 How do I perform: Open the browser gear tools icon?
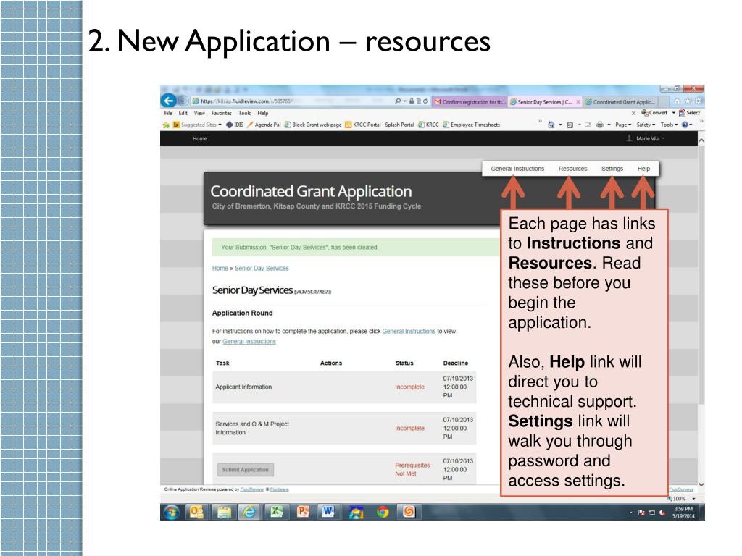tap(698, 101)
